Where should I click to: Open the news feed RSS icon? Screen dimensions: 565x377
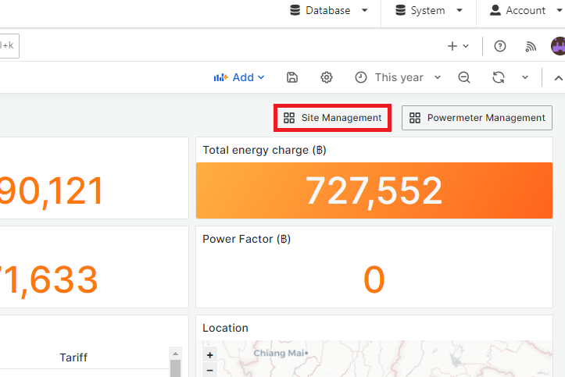[531, 46]
